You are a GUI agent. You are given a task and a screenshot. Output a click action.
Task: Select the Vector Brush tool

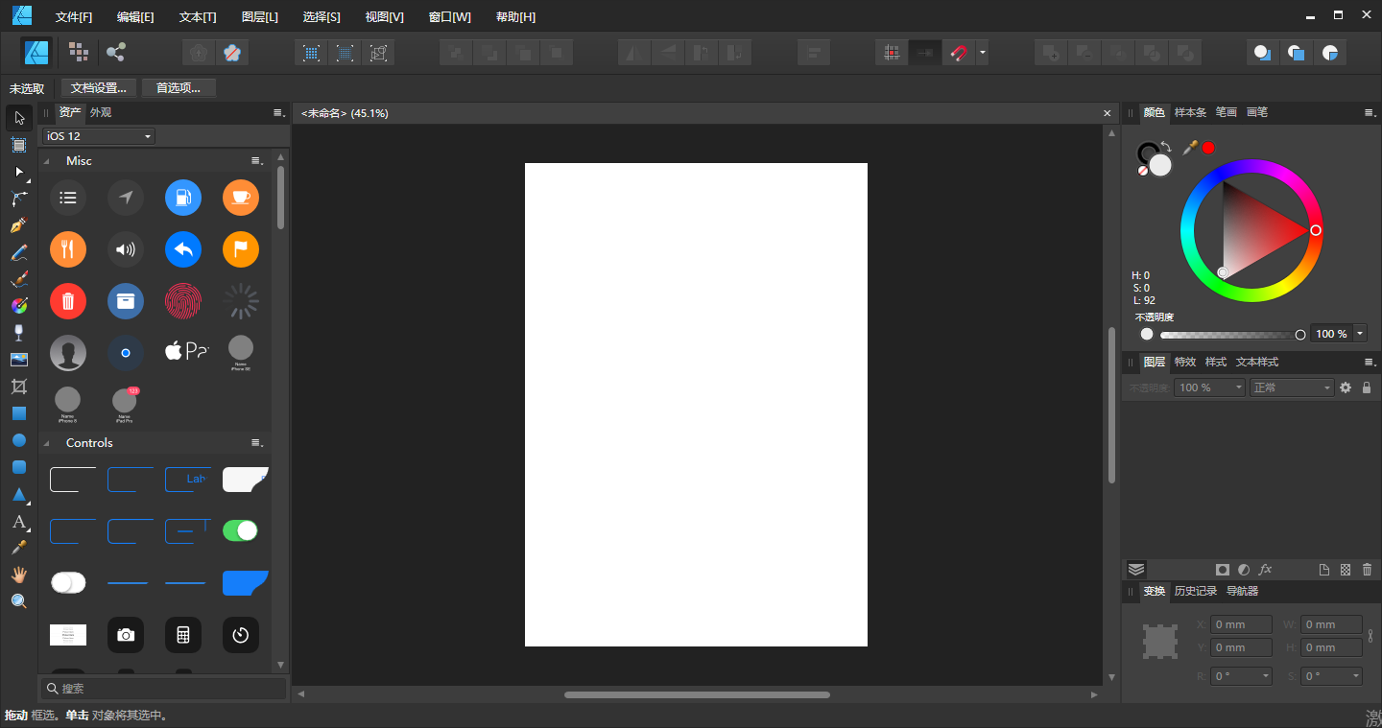tap(19, 279)
